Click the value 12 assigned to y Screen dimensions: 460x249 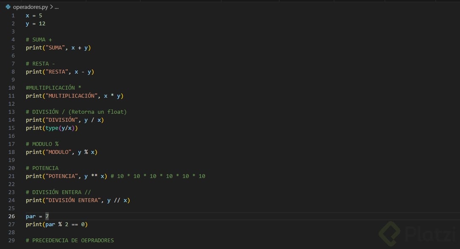pyautogui.click(x=42, y=24)
